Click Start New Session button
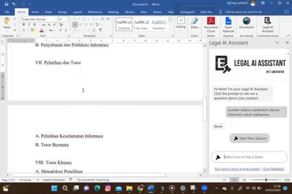The width and height of the screenshot is (292, 194). (249, 138)
